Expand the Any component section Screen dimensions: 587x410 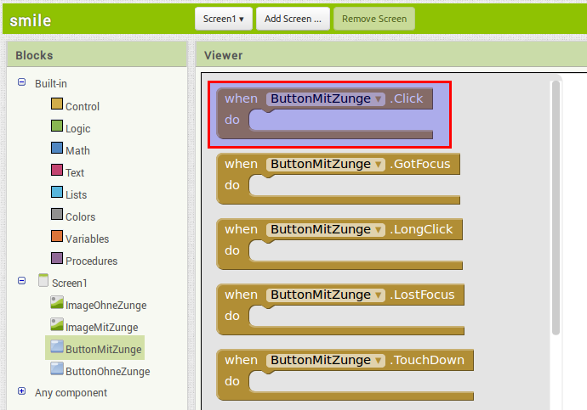tap(21, 391)
